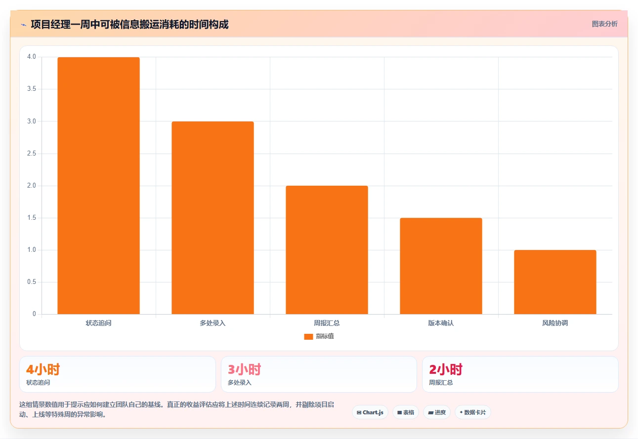Click the 1.5 y-axis tick value

(x=32, y=218)
